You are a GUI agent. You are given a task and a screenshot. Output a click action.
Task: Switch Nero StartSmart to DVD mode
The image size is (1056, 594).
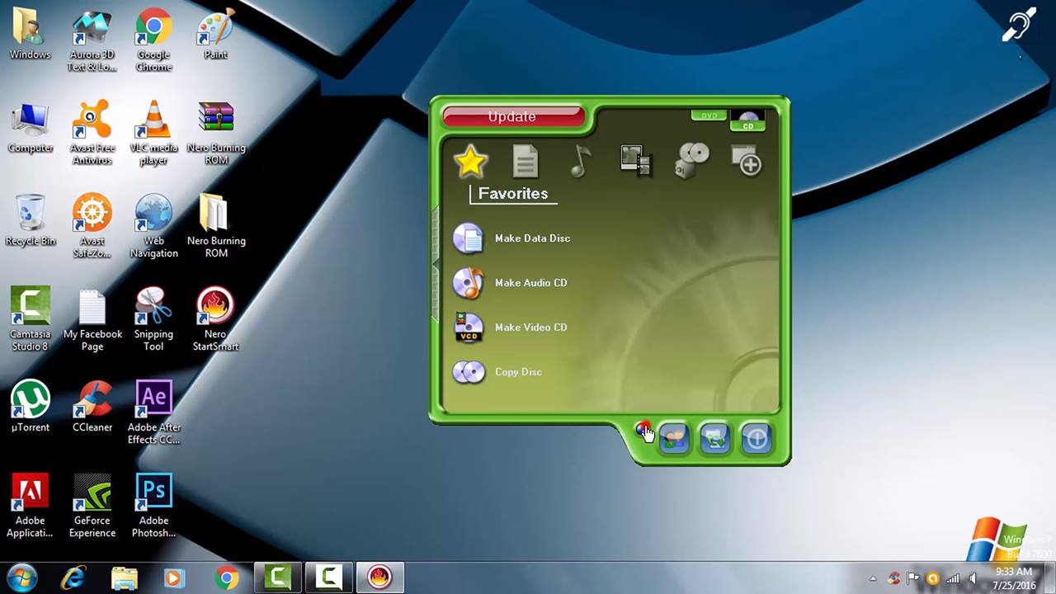pos(709,115)
